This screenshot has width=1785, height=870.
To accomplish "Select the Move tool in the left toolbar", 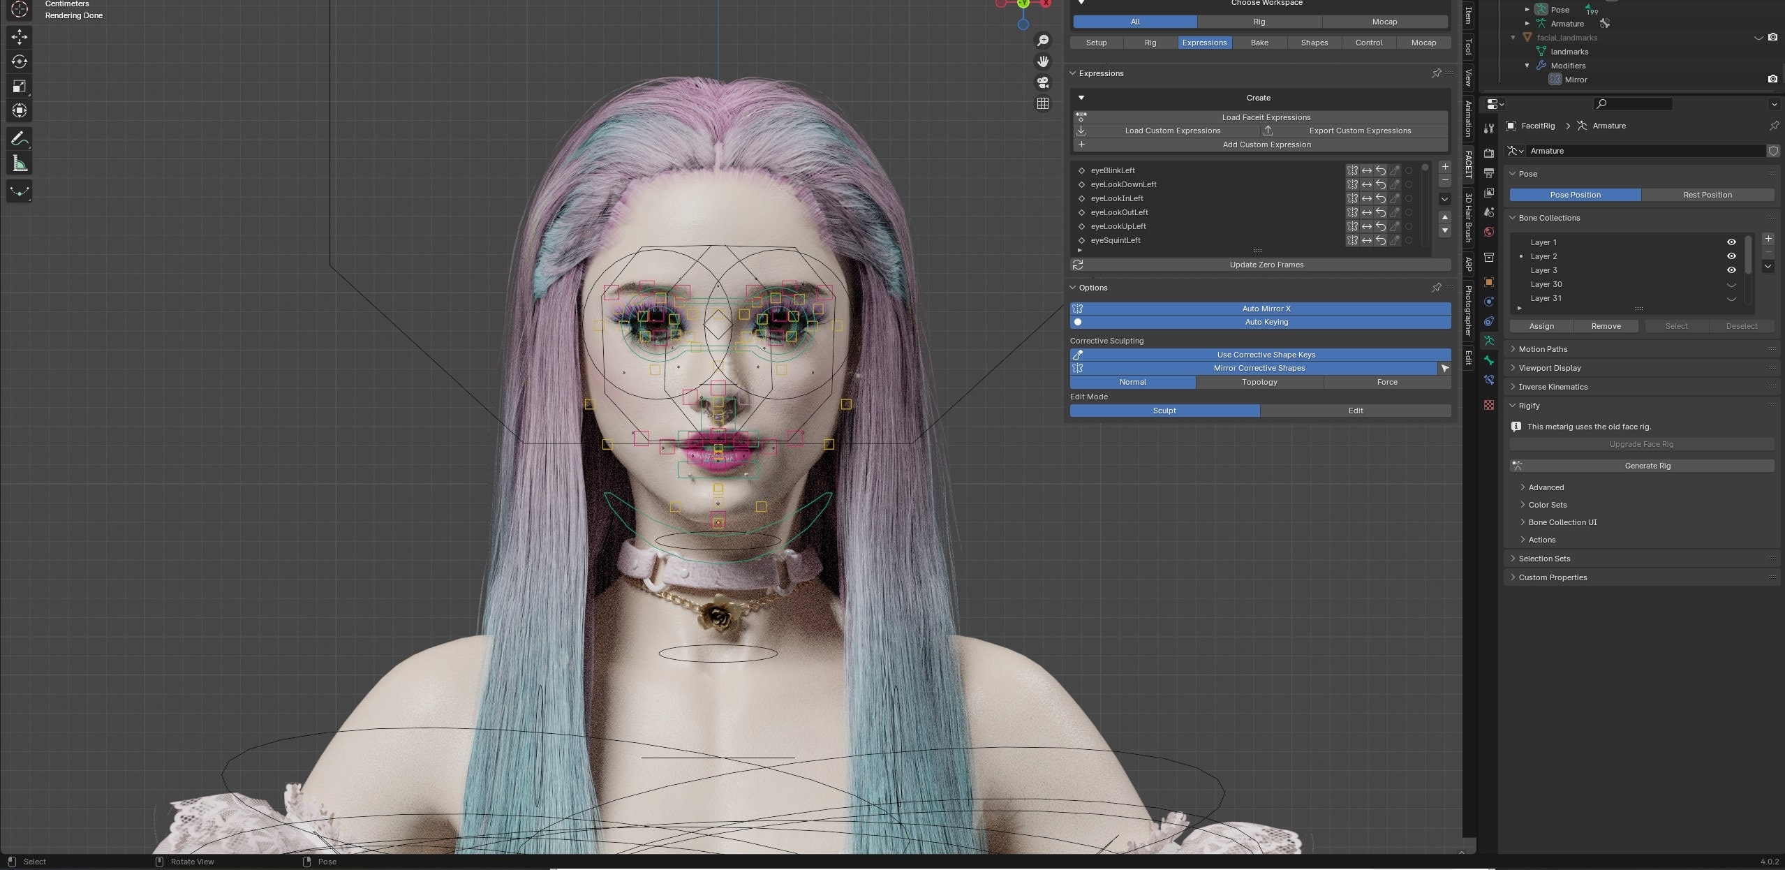I will tap(19, 36).
